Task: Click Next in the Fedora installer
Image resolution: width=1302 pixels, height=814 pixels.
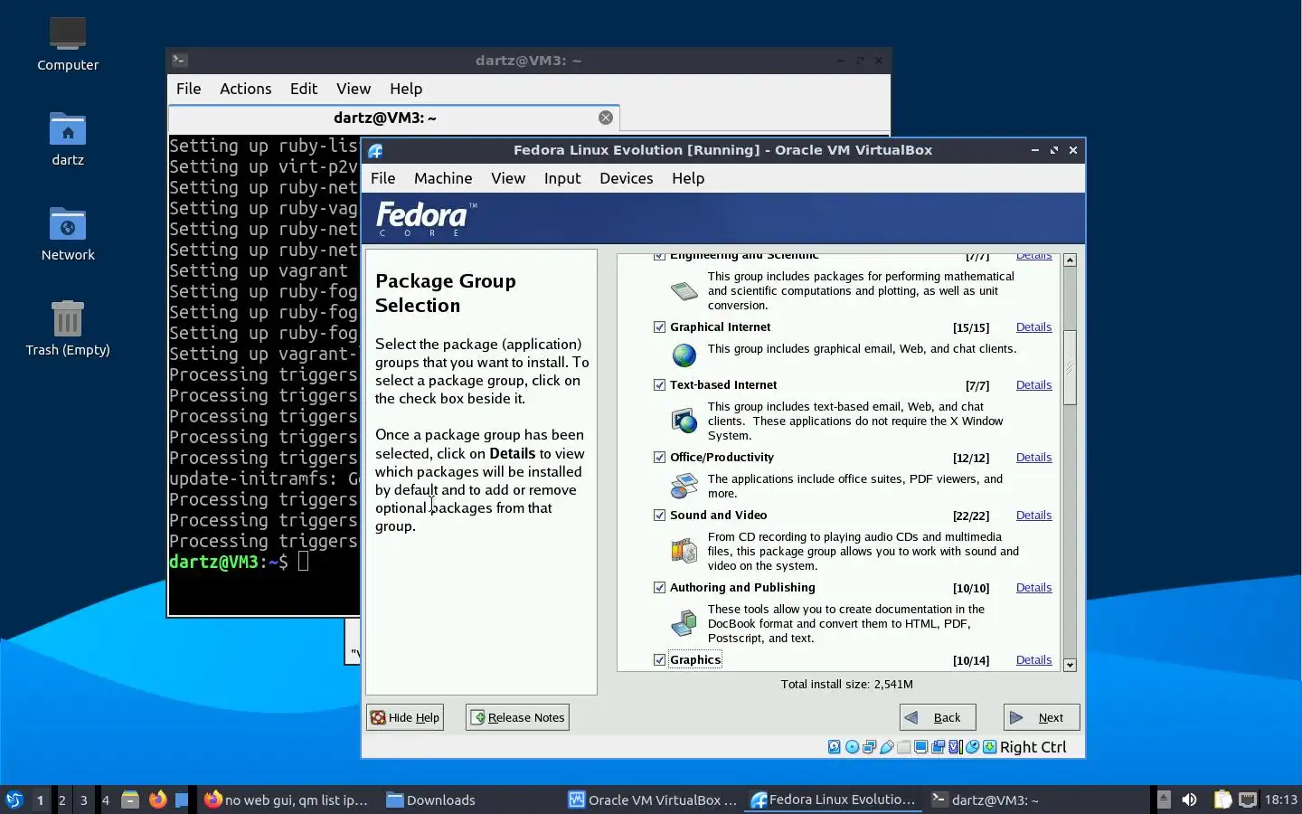Action: point(1042,717)
